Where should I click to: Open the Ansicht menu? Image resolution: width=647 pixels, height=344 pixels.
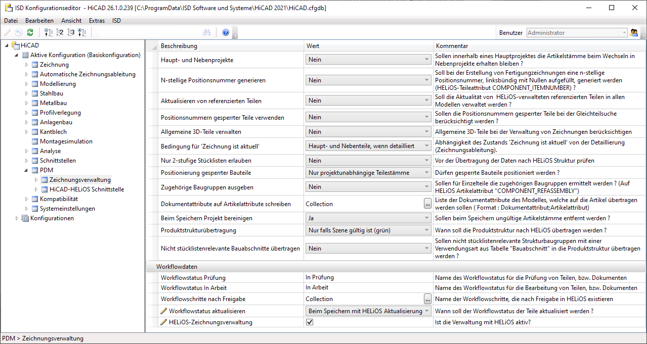71,21
